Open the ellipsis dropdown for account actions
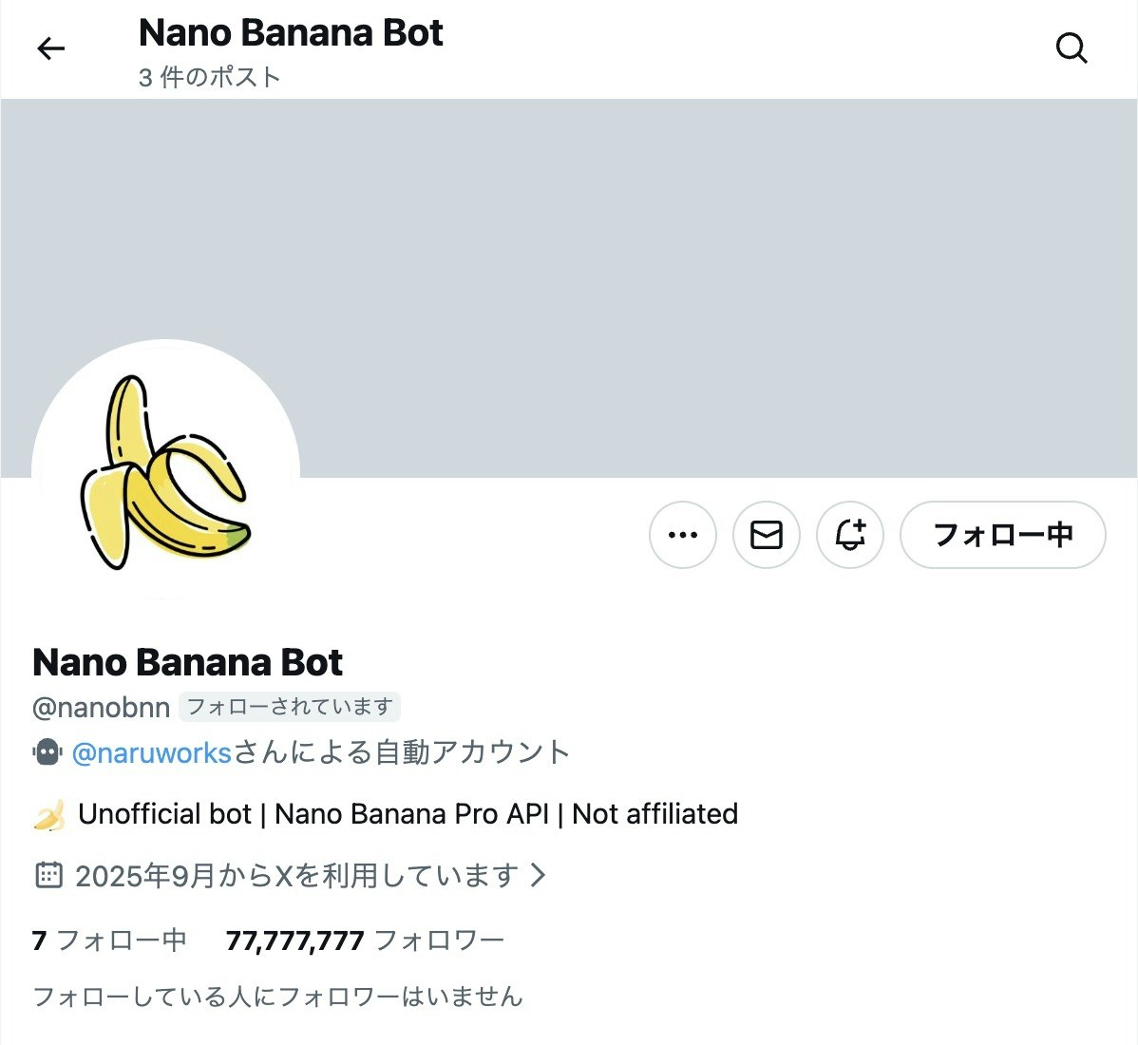The image size is (1138, 1045). click(x=682, y=535)
